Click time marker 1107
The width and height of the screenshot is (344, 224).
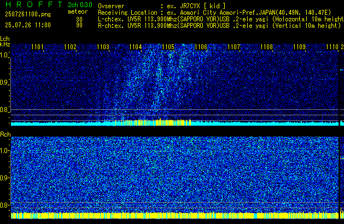pos(234,47)
